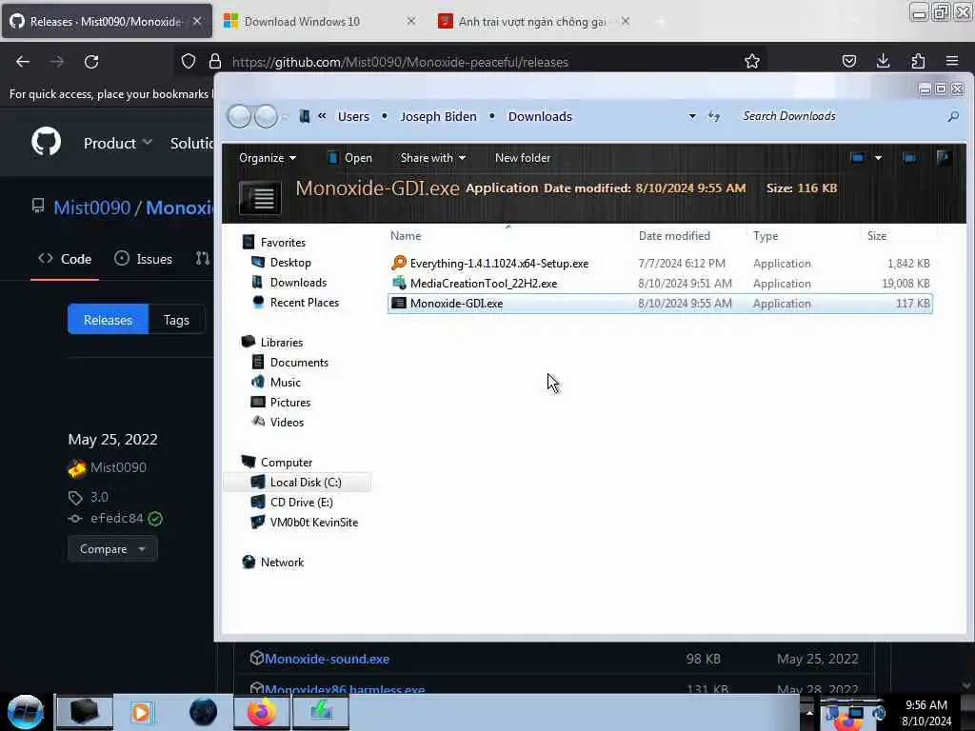Click the search magnifier in Search Downloads box
The width and height of the screenshot is (975, 731).
pyautogui.click(x=952, y=116)
